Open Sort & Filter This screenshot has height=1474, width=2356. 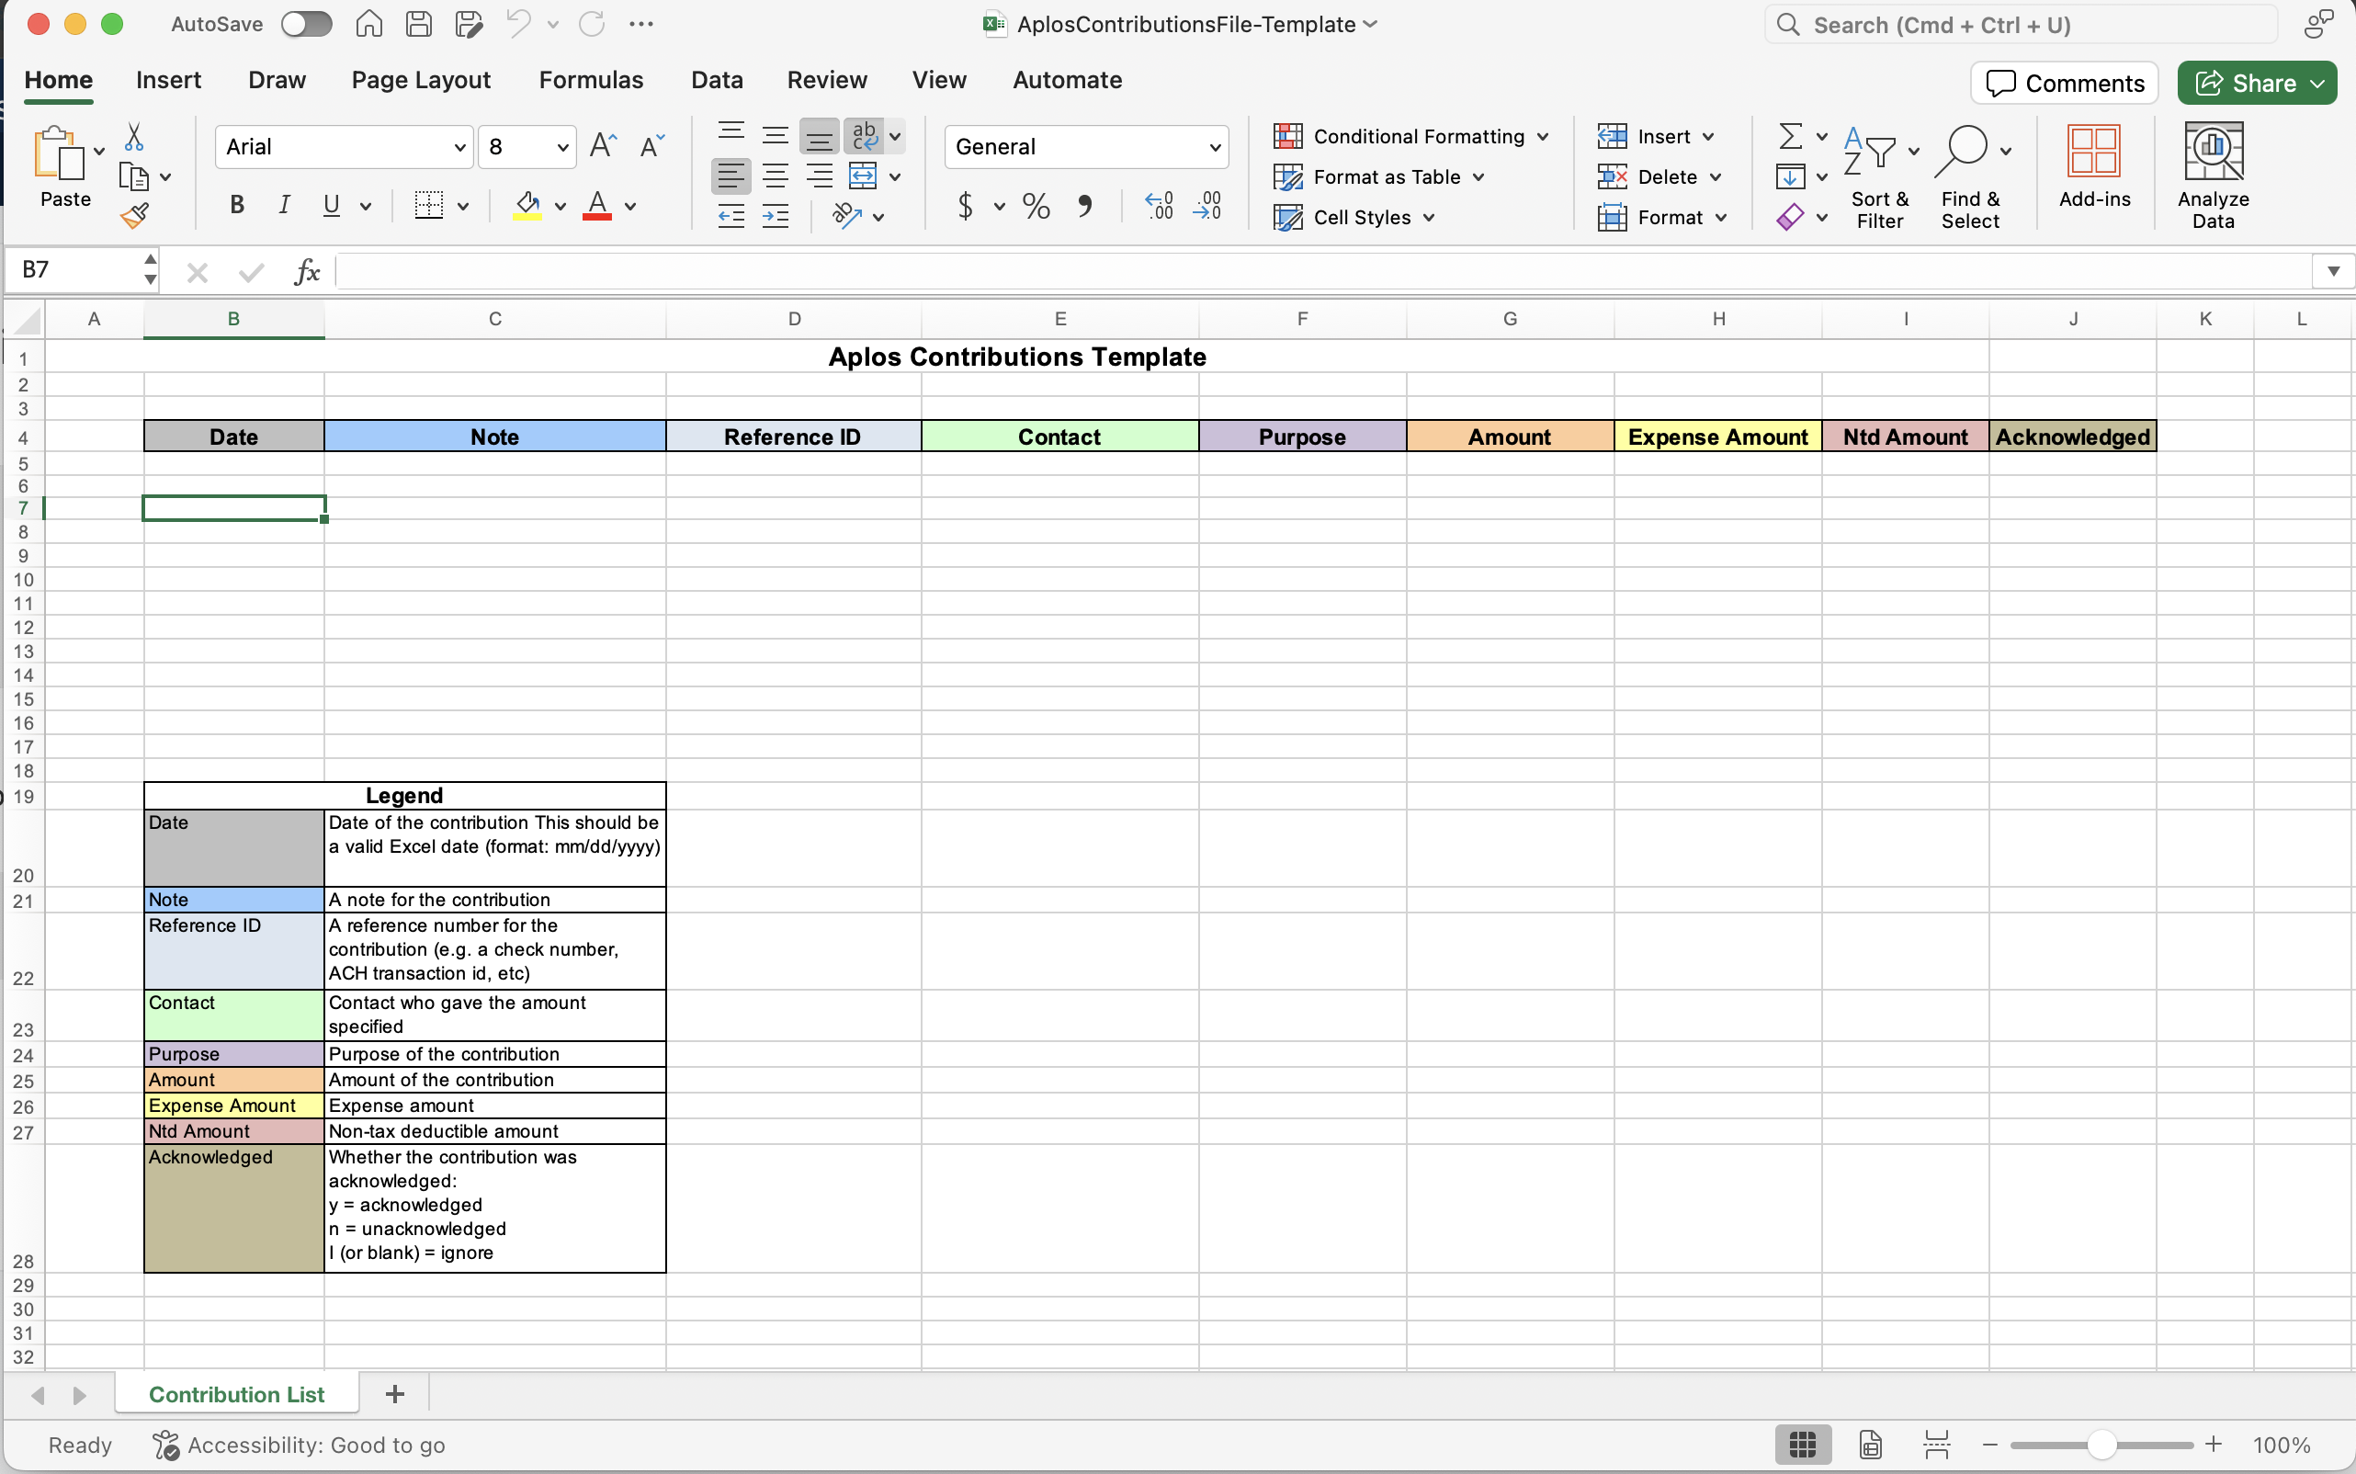tap(1879, 176)
